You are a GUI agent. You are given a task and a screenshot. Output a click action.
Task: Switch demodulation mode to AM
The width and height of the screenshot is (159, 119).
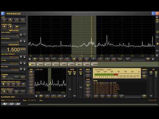[32, 64]
